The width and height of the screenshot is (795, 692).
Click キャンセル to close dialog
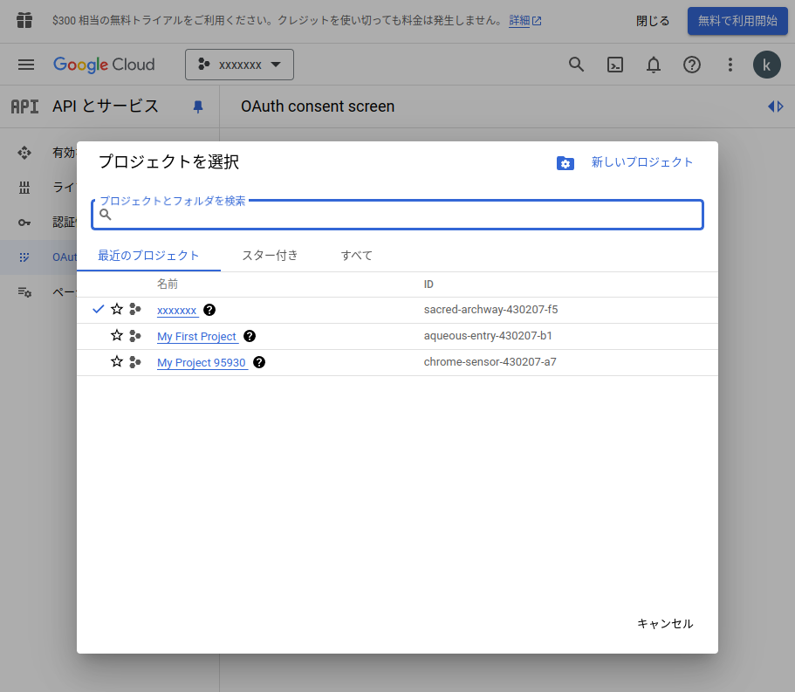point(665,624)
